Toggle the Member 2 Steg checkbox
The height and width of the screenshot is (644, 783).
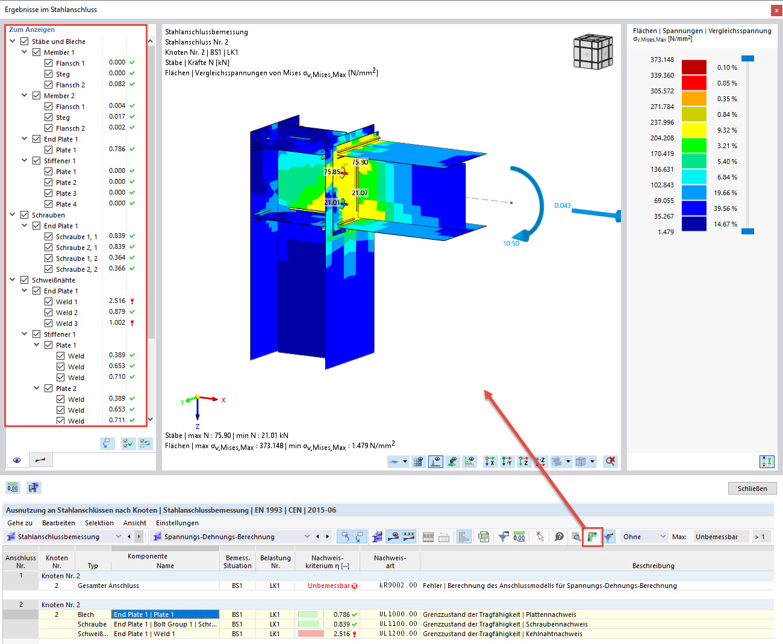click(49, 117)
